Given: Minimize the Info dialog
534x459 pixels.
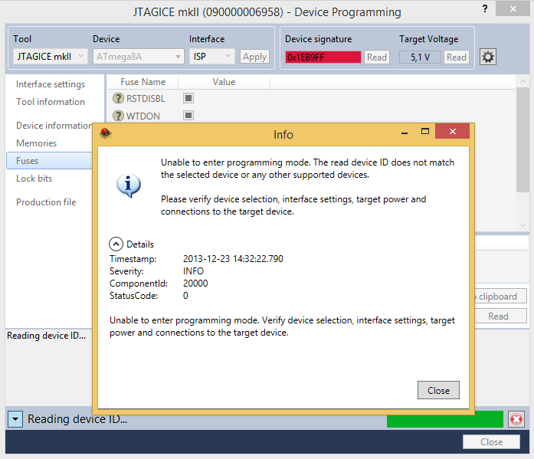Looking at the screenshot, I should coord(405,132).
